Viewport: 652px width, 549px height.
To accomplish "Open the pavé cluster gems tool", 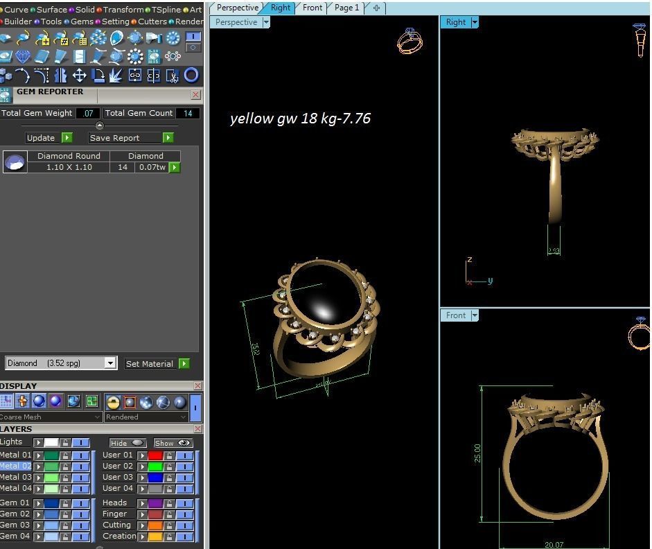I will pyautogui.click(x=98, y=38).
